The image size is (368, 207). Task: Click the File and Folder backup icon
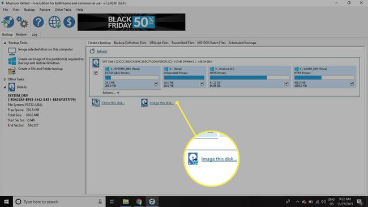[12, 70]
